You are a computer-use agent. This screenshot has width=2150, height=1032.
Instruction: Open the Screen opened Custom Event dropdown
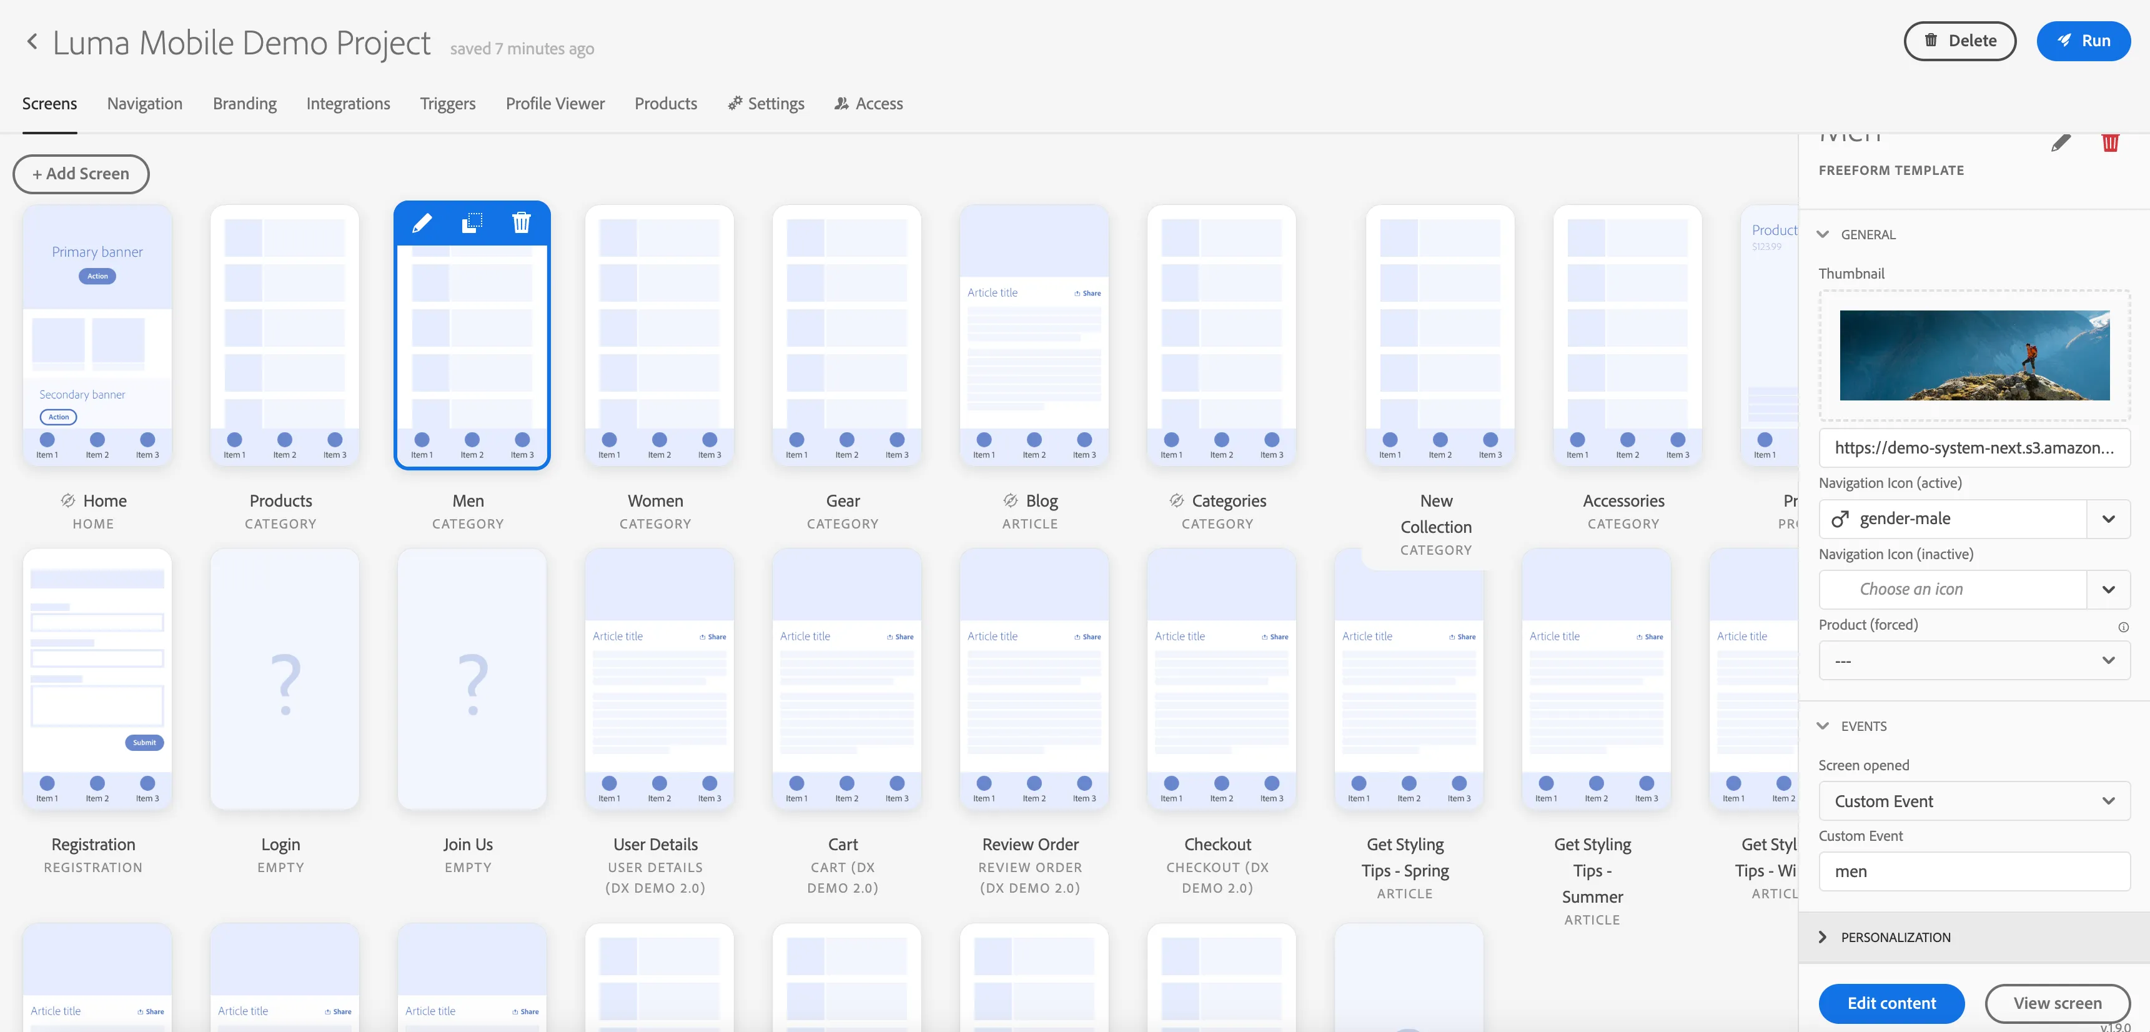pyautogui.click(x=1974, y=801)
